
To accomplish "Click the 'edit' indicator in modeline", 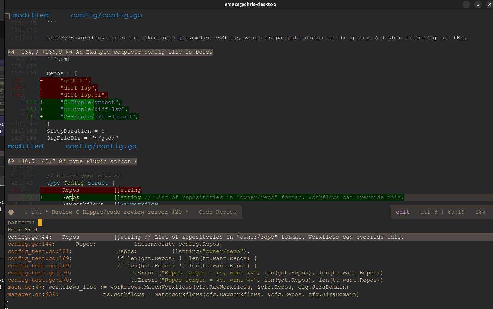I will (x=402, y=212).
